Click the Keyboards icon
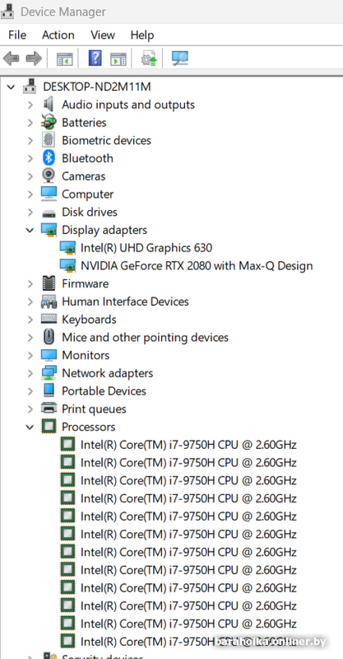343x659 pixels. 49,319
